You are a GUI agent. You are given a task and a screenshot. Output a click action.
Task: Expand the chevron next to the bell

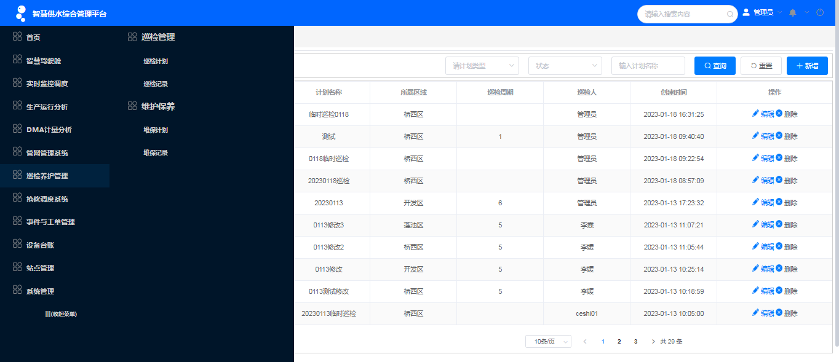tap(807, 12)
